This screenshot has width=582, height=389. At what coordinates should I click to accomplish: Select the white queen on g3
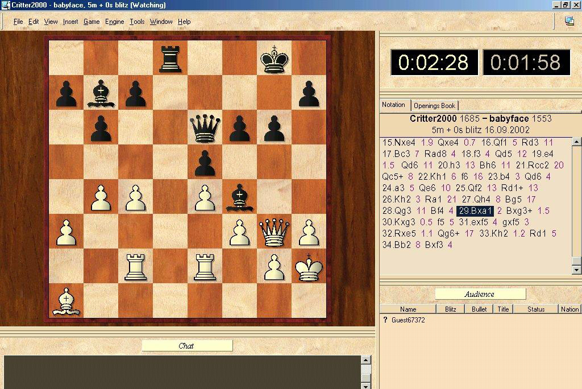point(273,232)
